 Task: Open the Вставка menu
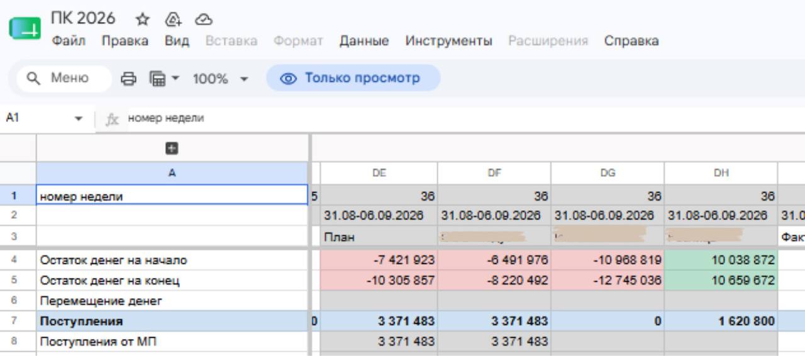(231, 41)
